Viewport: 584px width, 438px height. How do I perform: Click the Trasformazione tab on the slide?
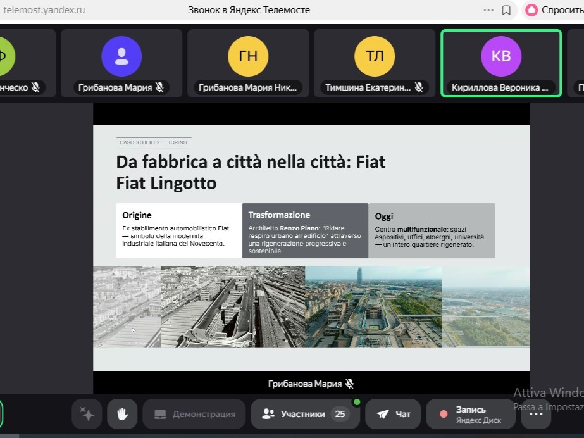(305, 230)
